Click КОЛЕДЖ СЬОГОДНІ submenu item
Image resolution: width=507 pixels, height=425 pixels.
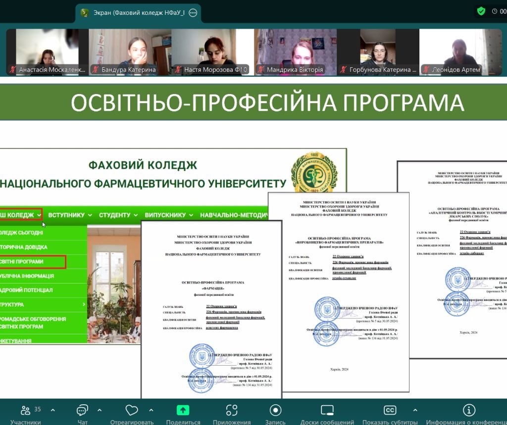coord(44,233)
